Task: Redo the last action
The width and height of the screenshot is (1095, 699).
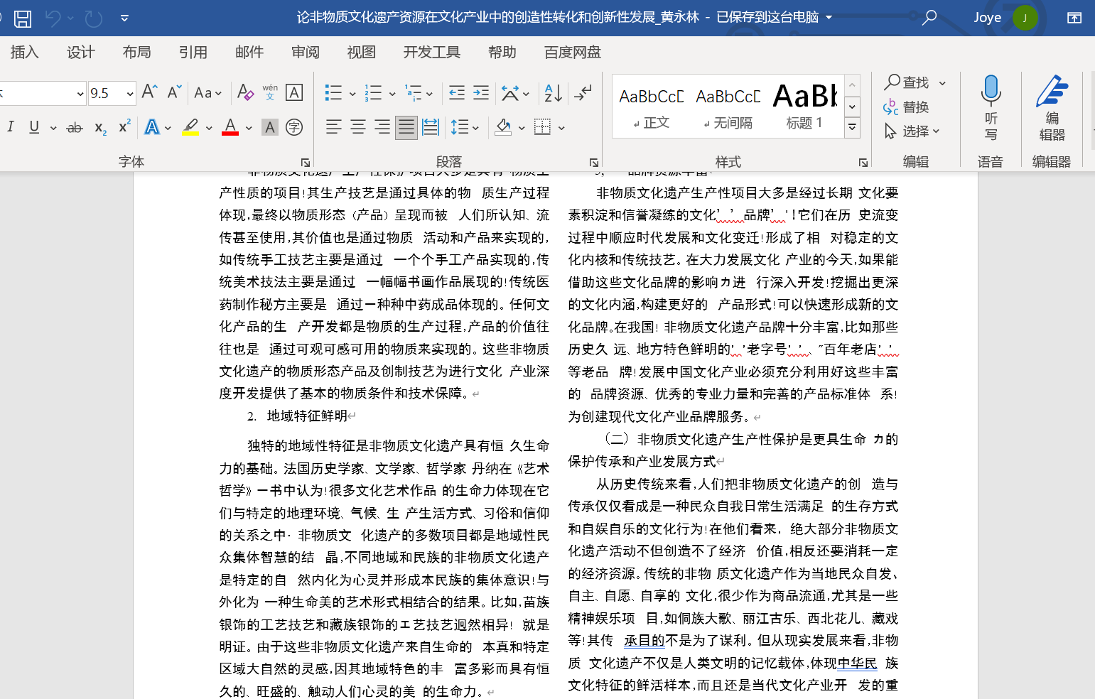Action: (94, 18)
